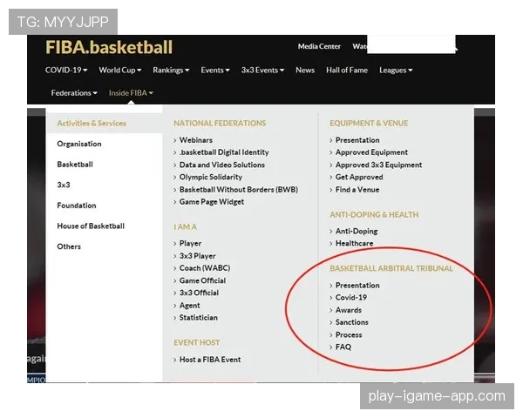Click the I AM A heading
Viewport: 523px width, 418px height.
(x=185, y=227)
